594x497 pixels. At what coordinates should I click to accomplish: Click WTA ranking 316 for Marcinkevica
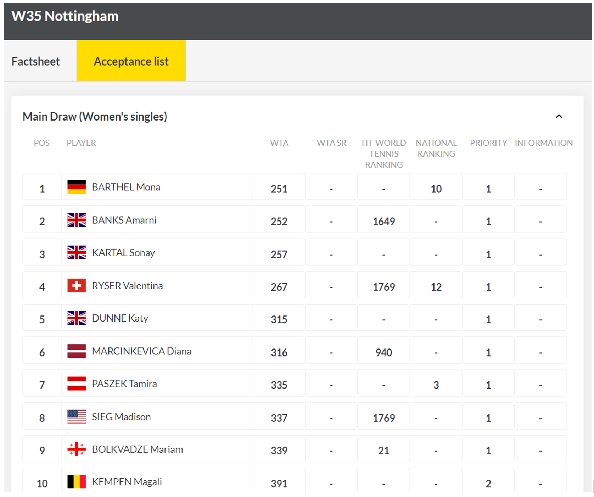pyautogui.click(x=279, y=353)
